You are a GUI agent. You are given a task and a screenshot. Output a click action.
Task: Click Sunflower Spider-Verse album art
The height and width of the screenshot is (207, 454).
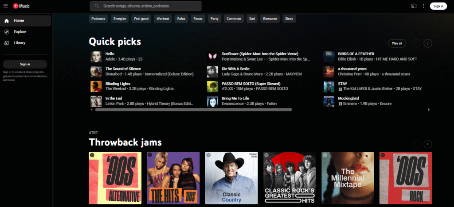pos(212,57)
